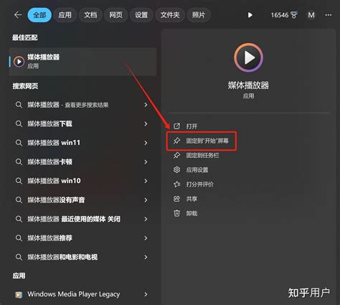This screenshot has height=305, width=340.
Task: Expand chevron for 媒体播放器 win11
Action: [146, 143]
